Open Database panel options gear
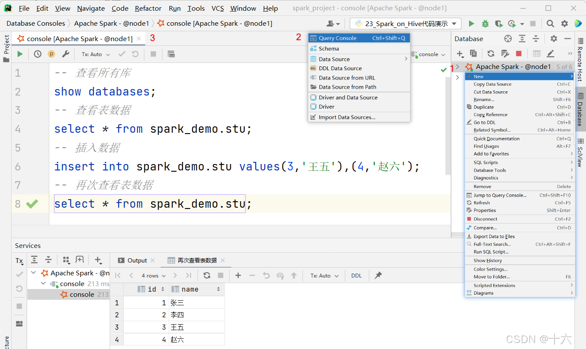Viewport: 586px width, 349px height. pos(554,39)
